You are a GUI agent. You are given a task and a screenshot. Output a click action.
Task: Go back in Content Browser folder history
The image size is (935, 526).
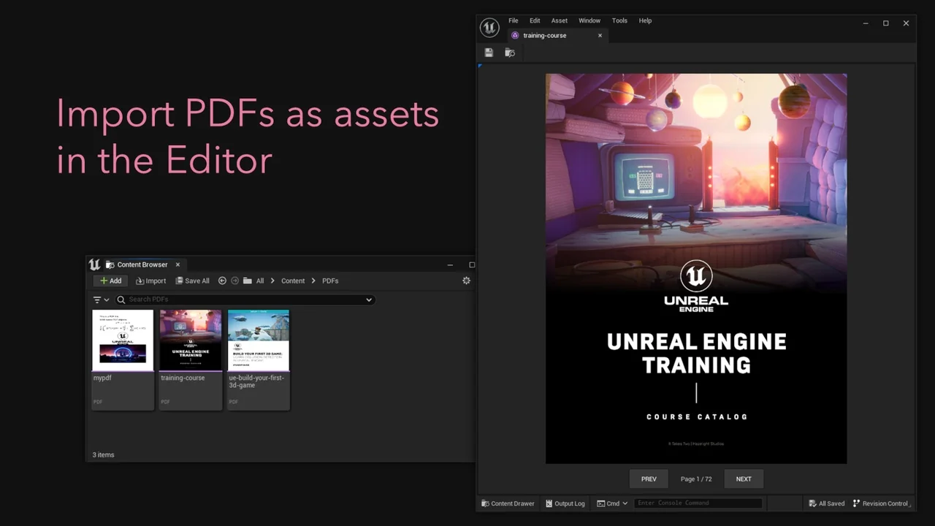click(222, 281)
